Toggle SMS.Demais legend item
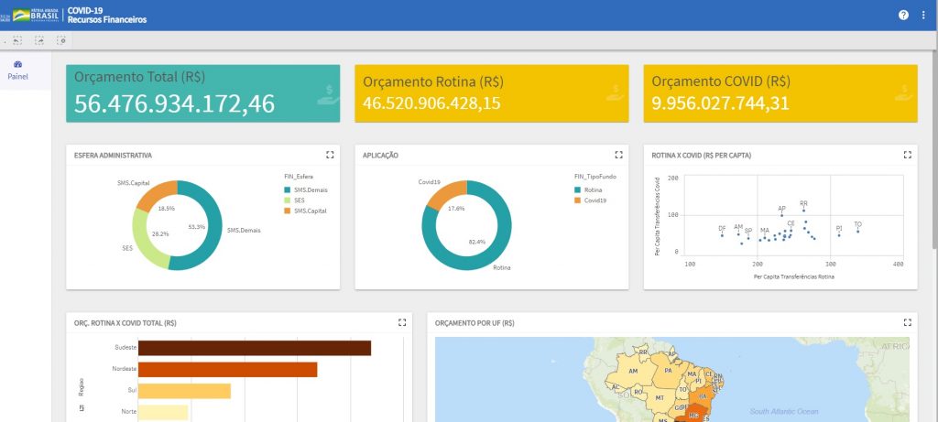938x422 pixels. pos(311,189)
